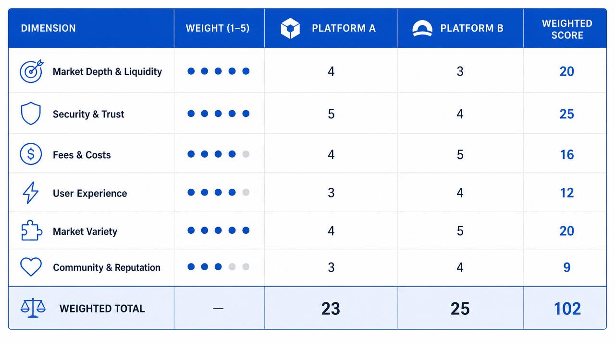The width and height of the screenshot is (615, 345).
Task: Click the Weighted Score column header
Action: (567, 29)
